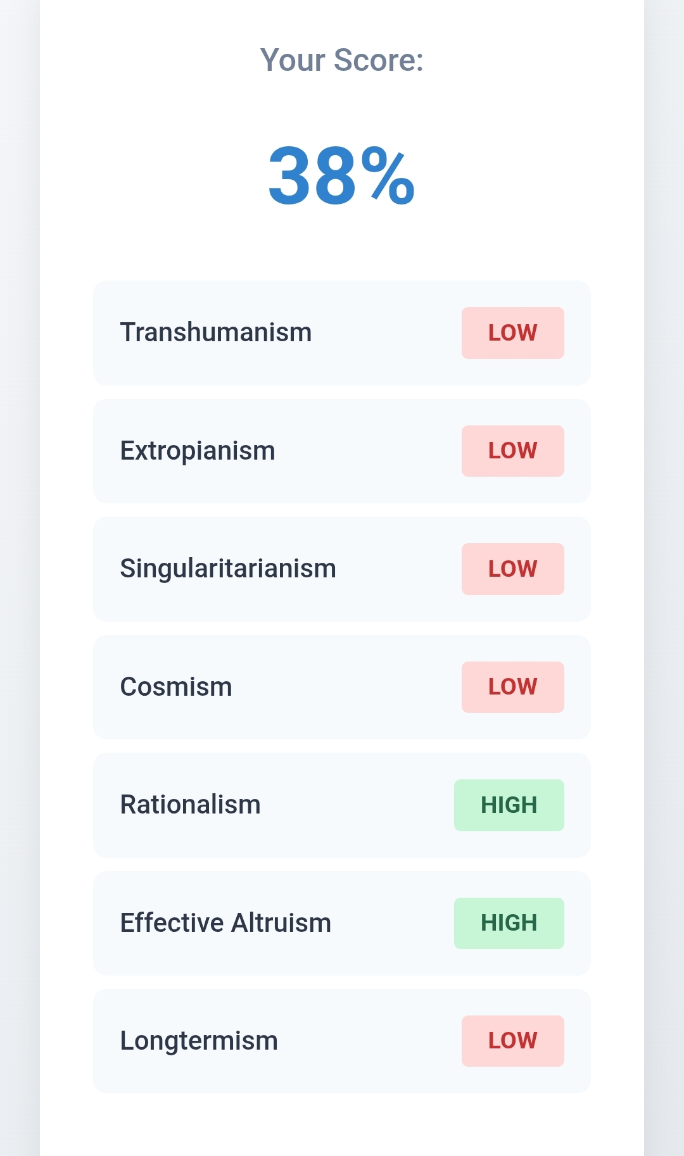Select the Singularitarianism label

[228, 569]
